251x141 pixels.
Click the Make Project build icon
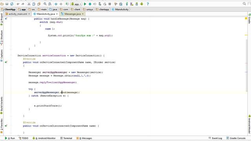[x=67, y=4]
